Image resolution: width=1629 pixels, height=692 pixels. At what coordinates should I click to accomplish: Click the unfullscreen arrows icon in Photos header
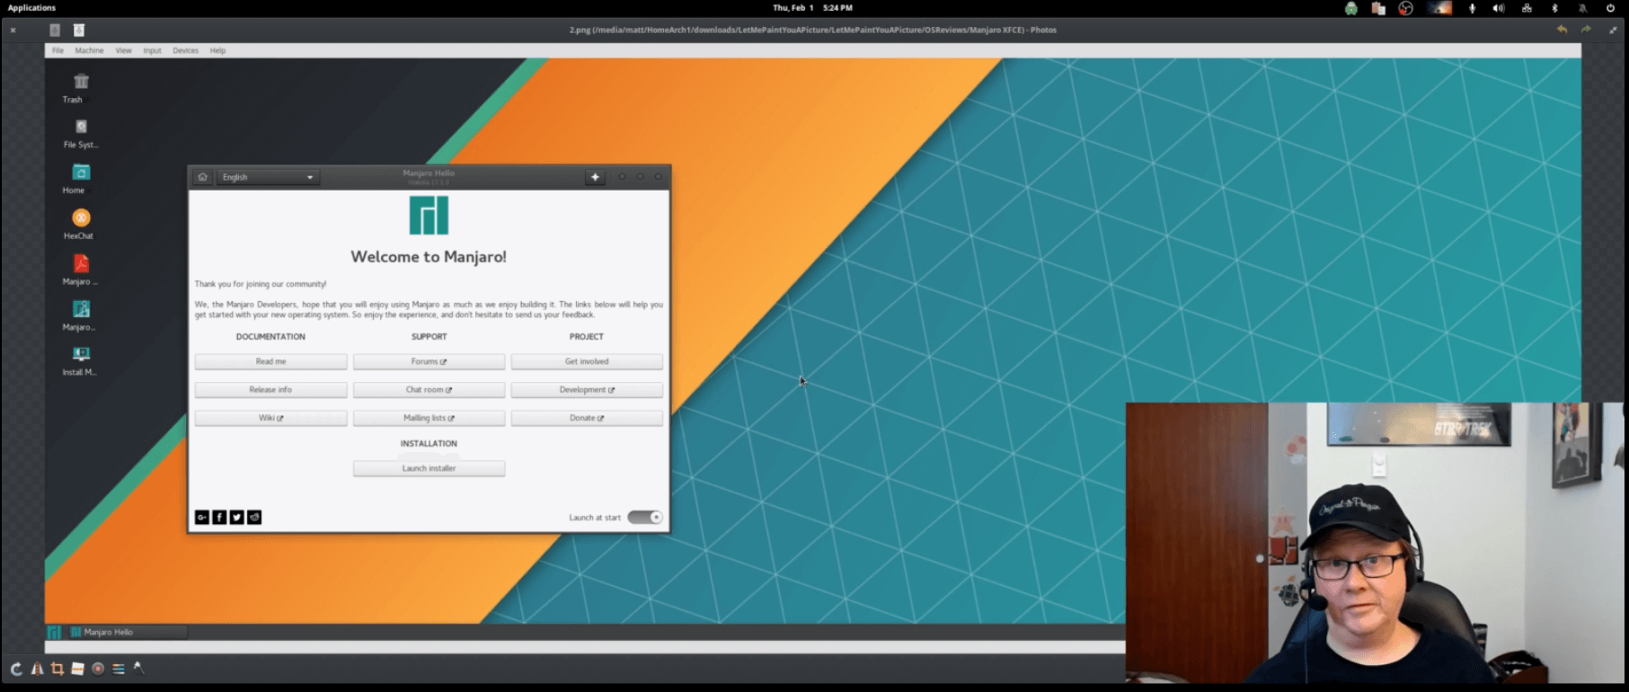1613,30
